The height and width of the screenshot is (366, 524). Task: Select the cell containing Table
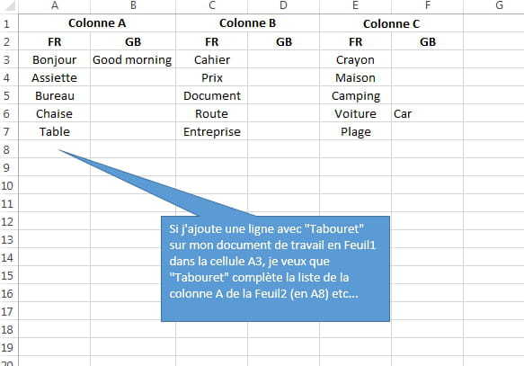55,131
